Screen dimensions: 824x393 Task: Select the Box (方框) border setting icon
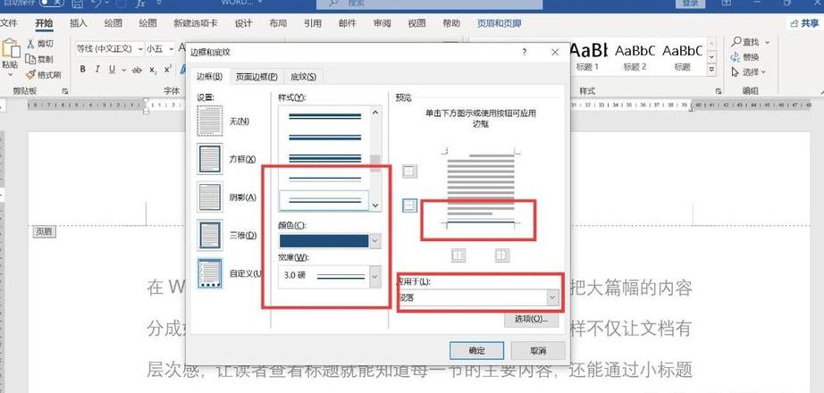[x=210, y=159]
